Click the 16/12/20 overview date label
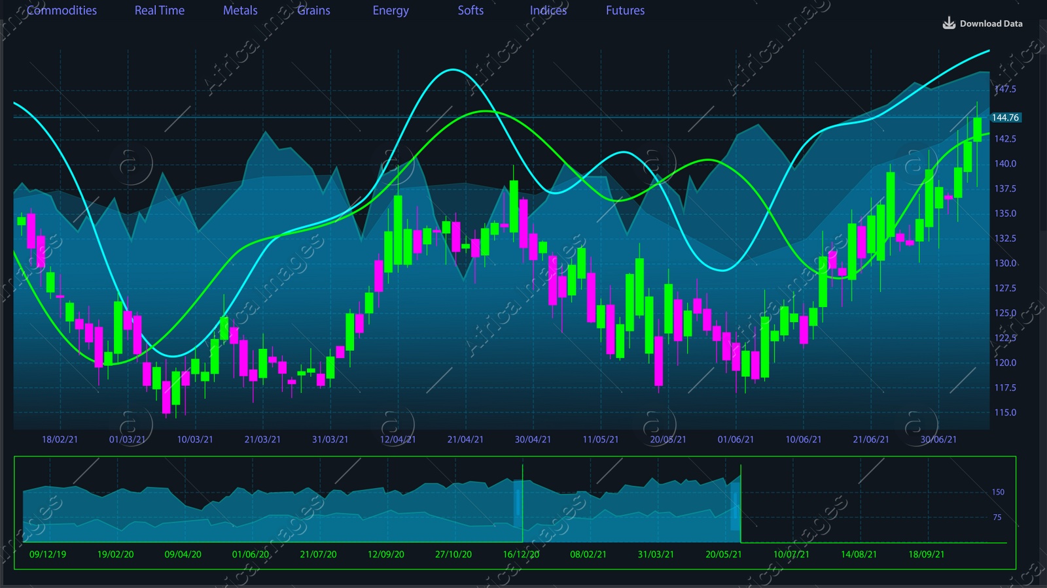Image resolution: width=1047 pixels, height=588 pixels. pos(521,554)
